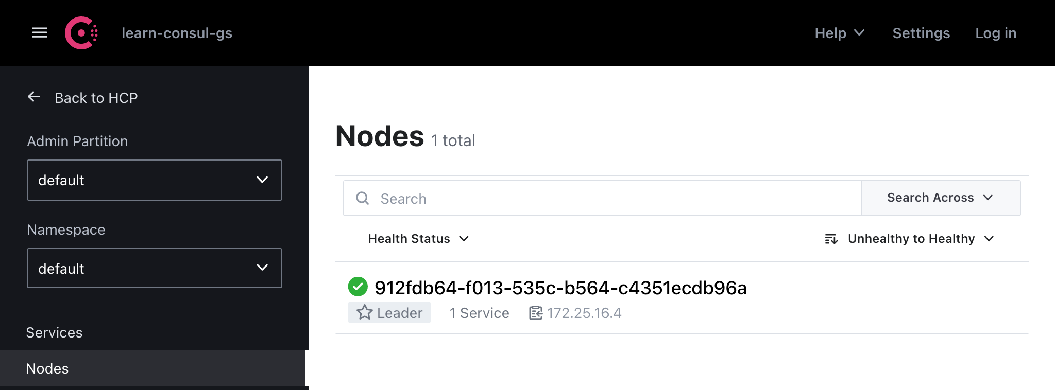Open the Admin Partition dropdown
This screenshot has width=1055, height=390.
155,180
